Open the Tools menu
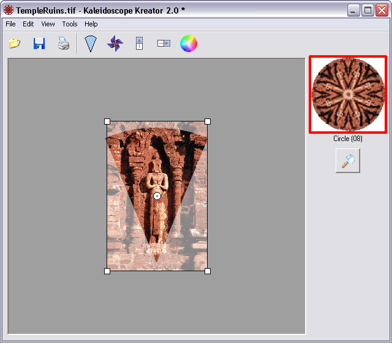The width and height of the screenshot is (392, 343). 70,24
